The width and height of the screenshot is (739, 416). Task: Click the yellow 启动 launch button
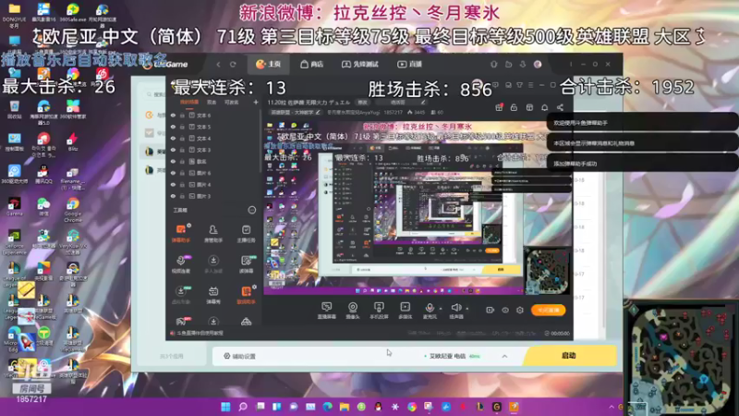[569, 356]
